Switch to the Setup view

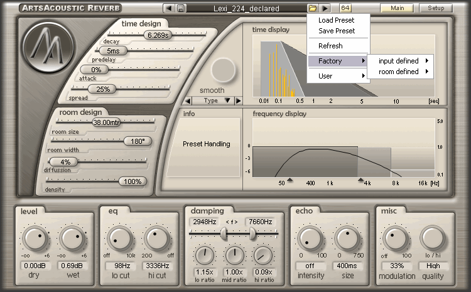click(x=436, y=8)
